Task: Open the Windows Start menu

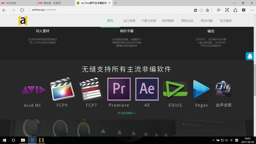Action: (4, 140)
